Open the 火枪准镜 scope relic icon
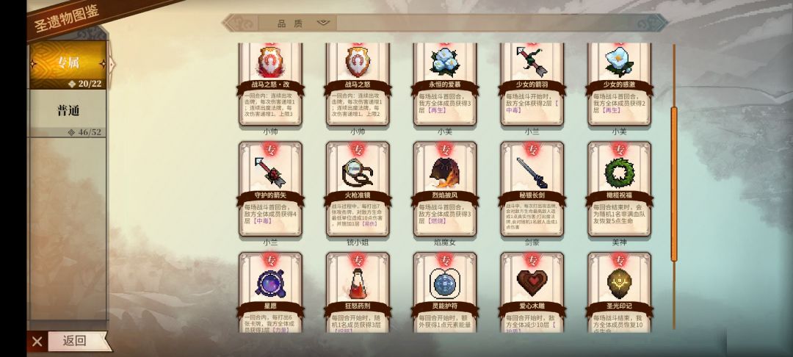Image resolution: width=793 pixels, height=357 pixels. (x=358, y=172)
